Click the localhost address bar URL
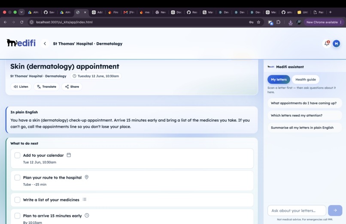346x224 pixels. (x=64, y=22)
